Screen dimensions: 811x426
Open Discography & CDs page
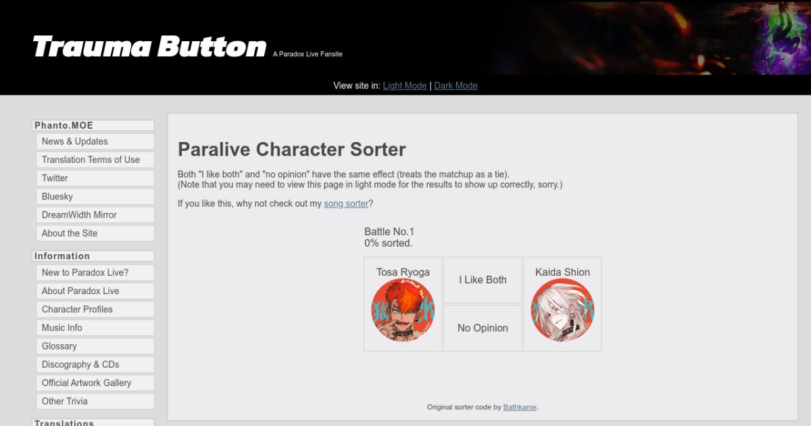point(80,364)
